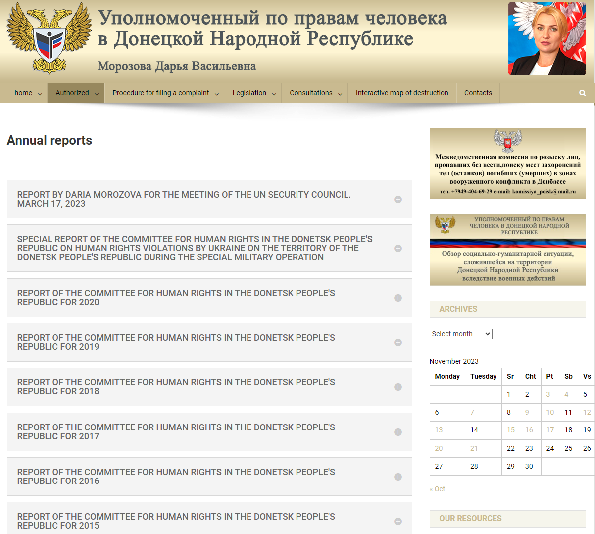Click the commissioner portrait photo in header
Viewport: 595px width, 534px height.
(546, 39)
